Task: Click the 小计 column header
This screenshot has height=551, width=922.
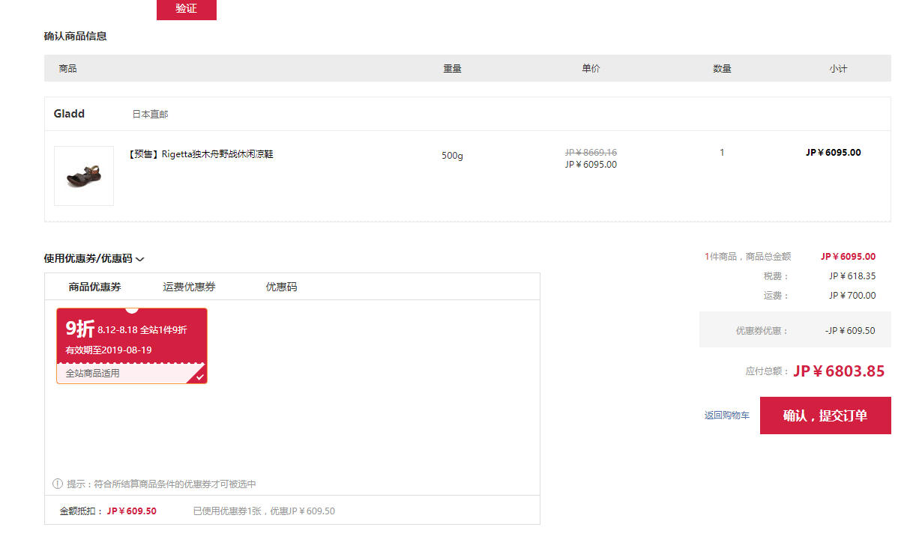Action: [x=838, y=68]
